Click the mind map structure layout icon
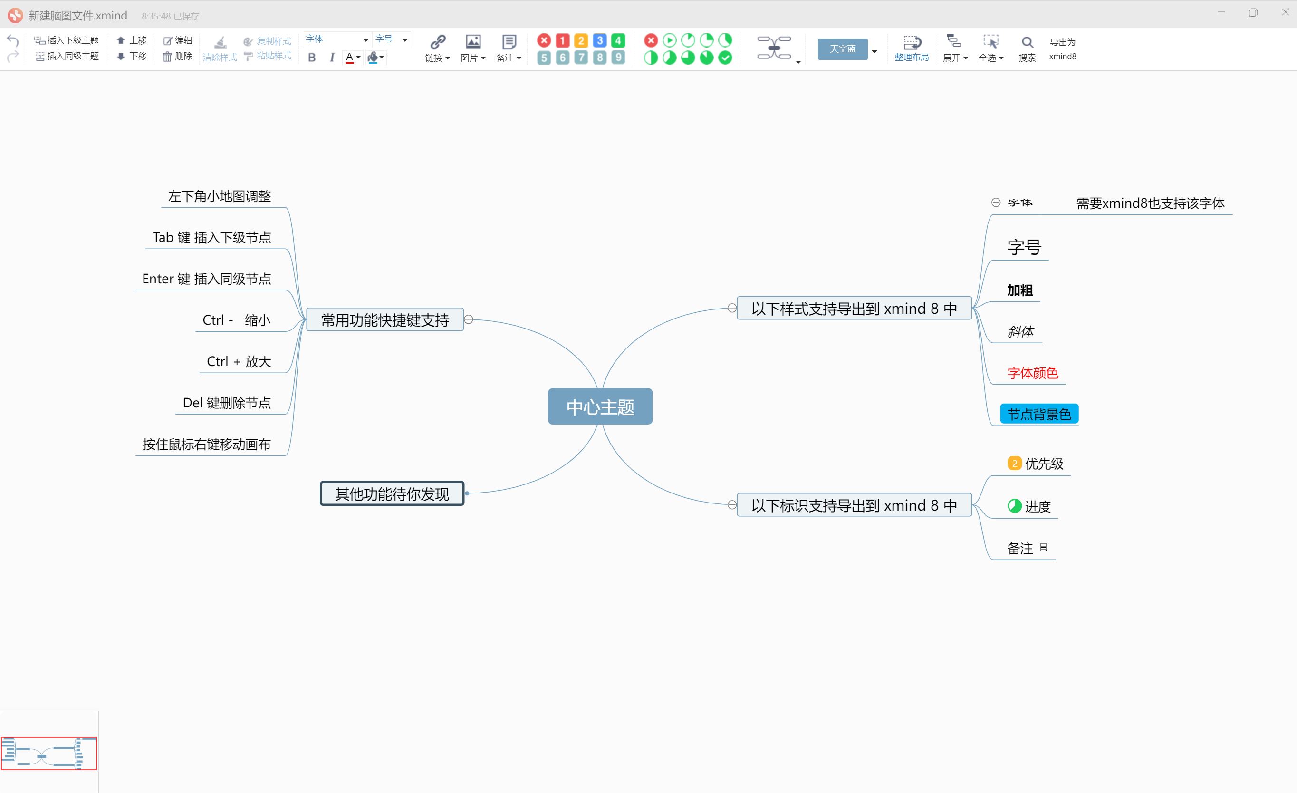This screenshot has height=793, width=1297. click(x=774, y=48)
